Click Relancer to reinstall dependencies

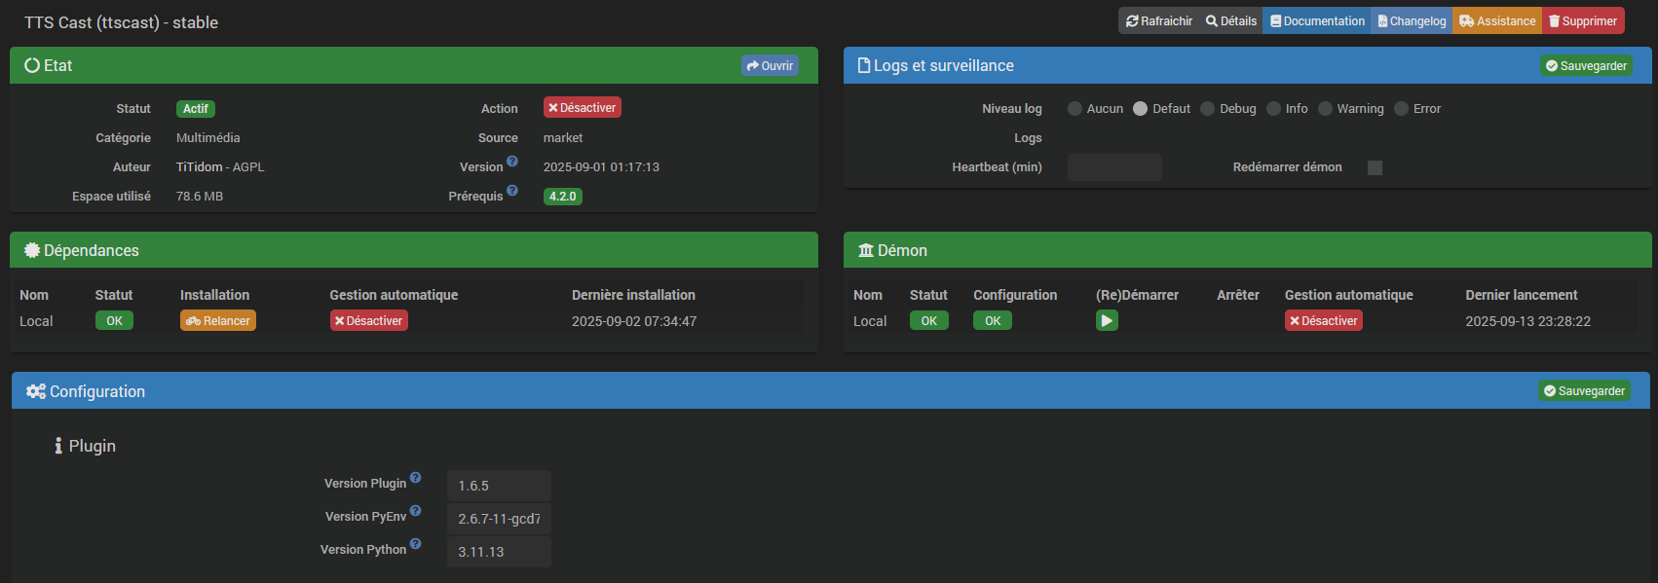[218, 321]
